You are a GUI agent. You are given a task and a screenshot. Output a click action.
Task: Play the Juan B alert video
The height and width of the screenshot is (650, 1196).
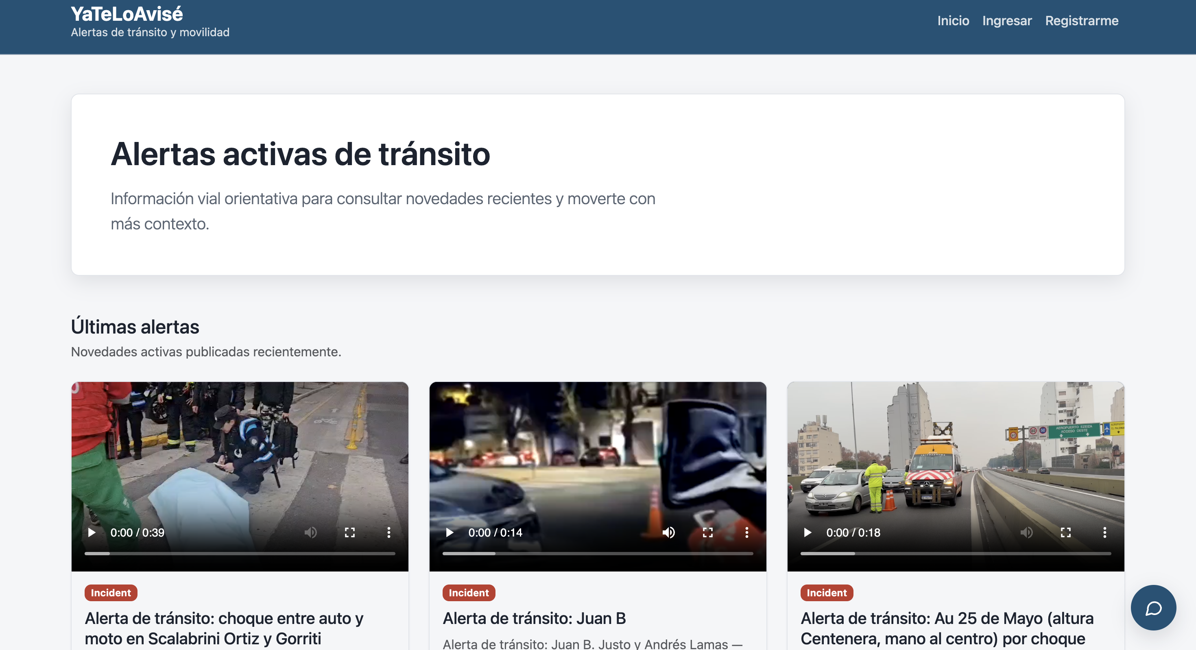(450, 532)
